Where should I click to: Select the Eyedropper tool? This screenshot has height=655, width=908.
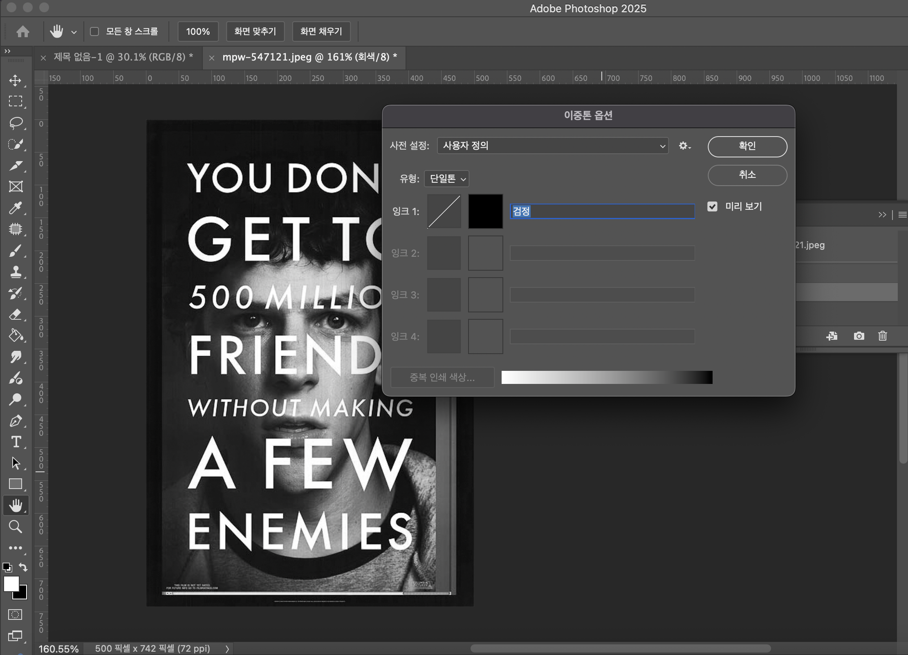coord(16,208)
